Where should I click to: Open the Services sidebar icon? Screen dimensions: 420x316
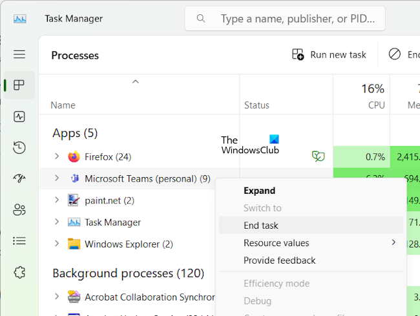19,272
